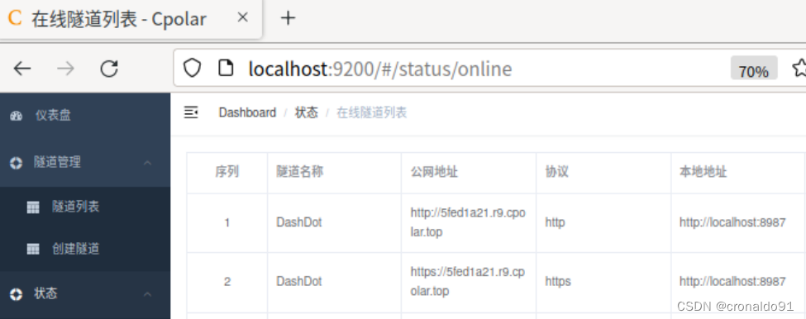
Task: Click the http://5fed1a21.r9.cpolar.top address
Action: pyautogui.click(x=468, y=222)
